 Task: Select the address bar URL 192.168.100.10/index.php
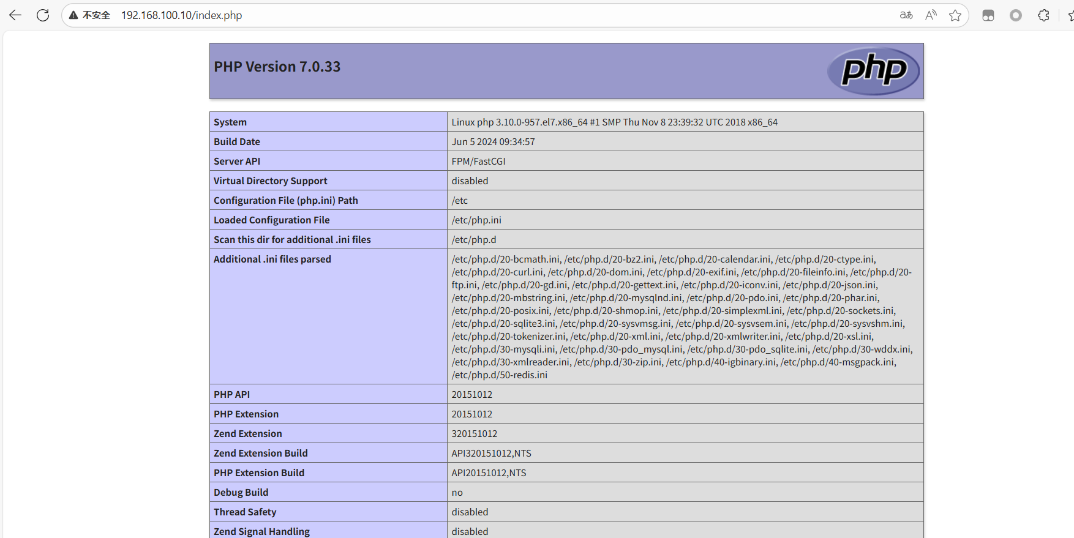(181, 15)
